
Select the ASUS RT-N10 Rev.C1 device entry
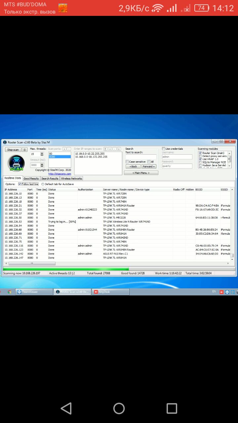[115, 254]
